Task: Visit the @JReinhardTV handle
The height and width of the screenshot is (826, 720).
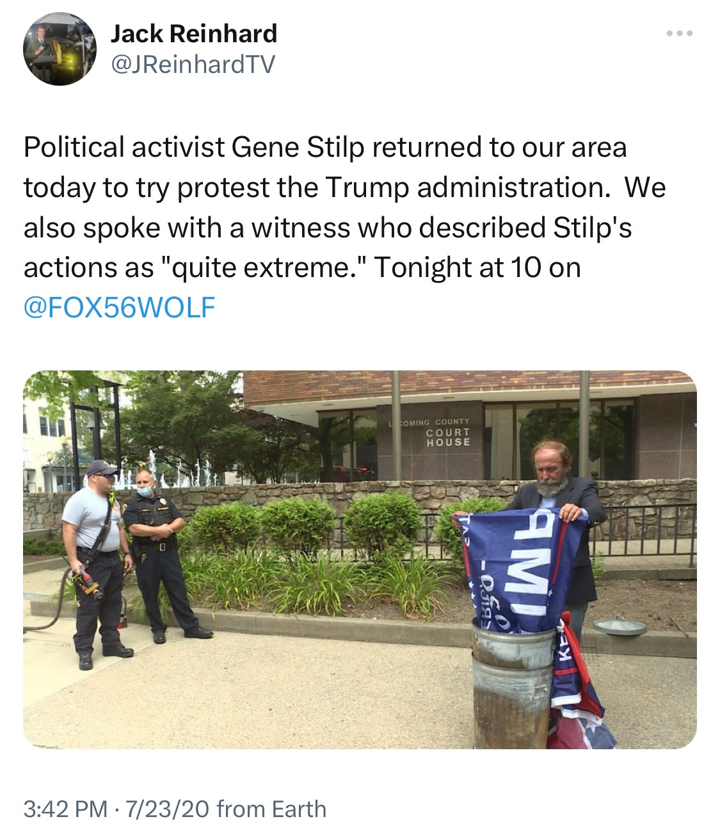Action: (193, 65)
